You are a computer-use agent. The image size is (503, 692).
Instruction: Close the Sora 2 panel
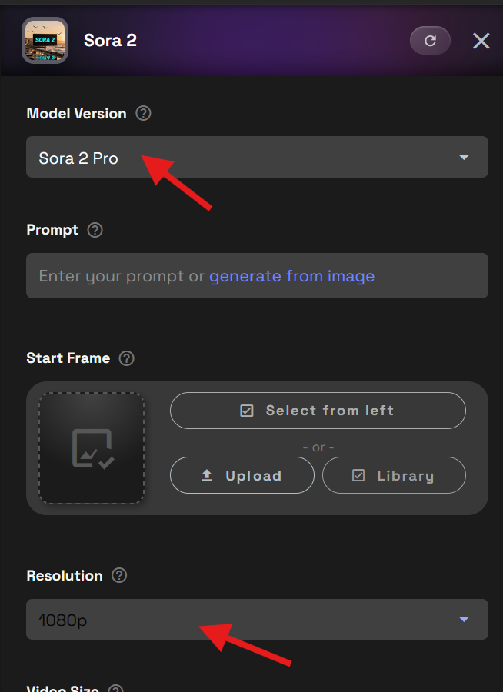481,41
